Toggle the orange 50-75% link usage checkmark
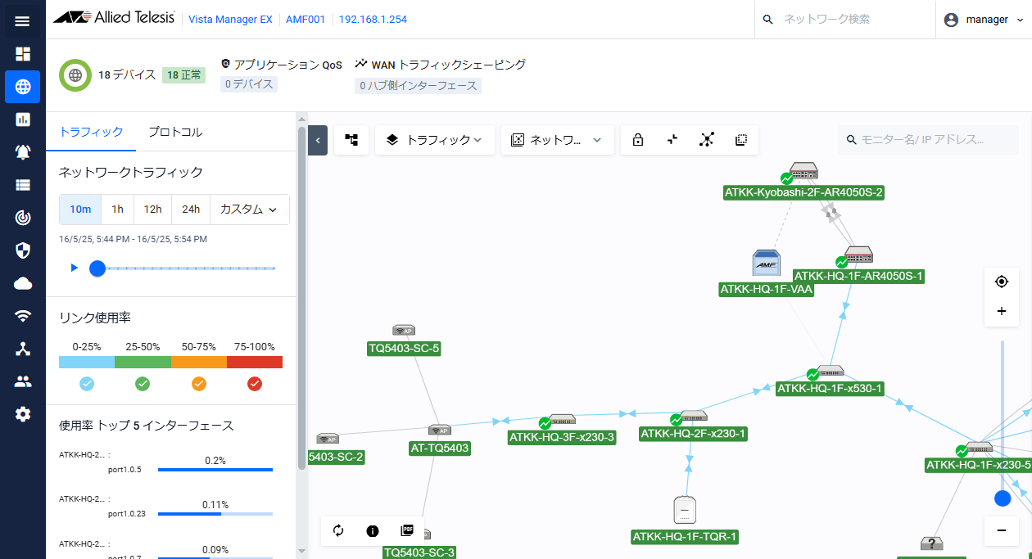The height and width of the screenshot is (559, 1032). click(199, 383)
